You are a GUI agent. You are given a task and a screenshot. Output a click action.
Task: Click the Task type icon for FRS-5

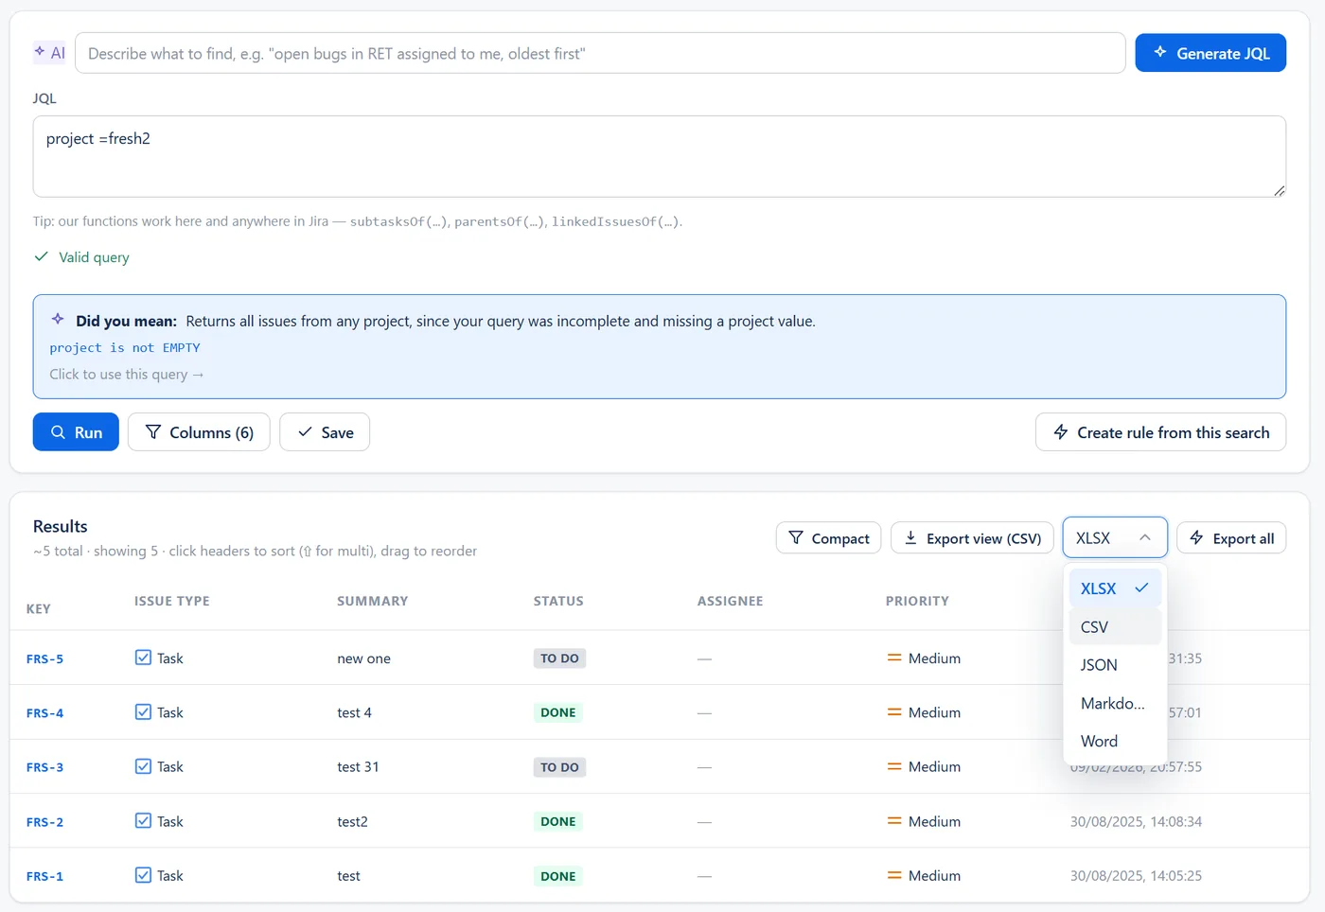143,658
